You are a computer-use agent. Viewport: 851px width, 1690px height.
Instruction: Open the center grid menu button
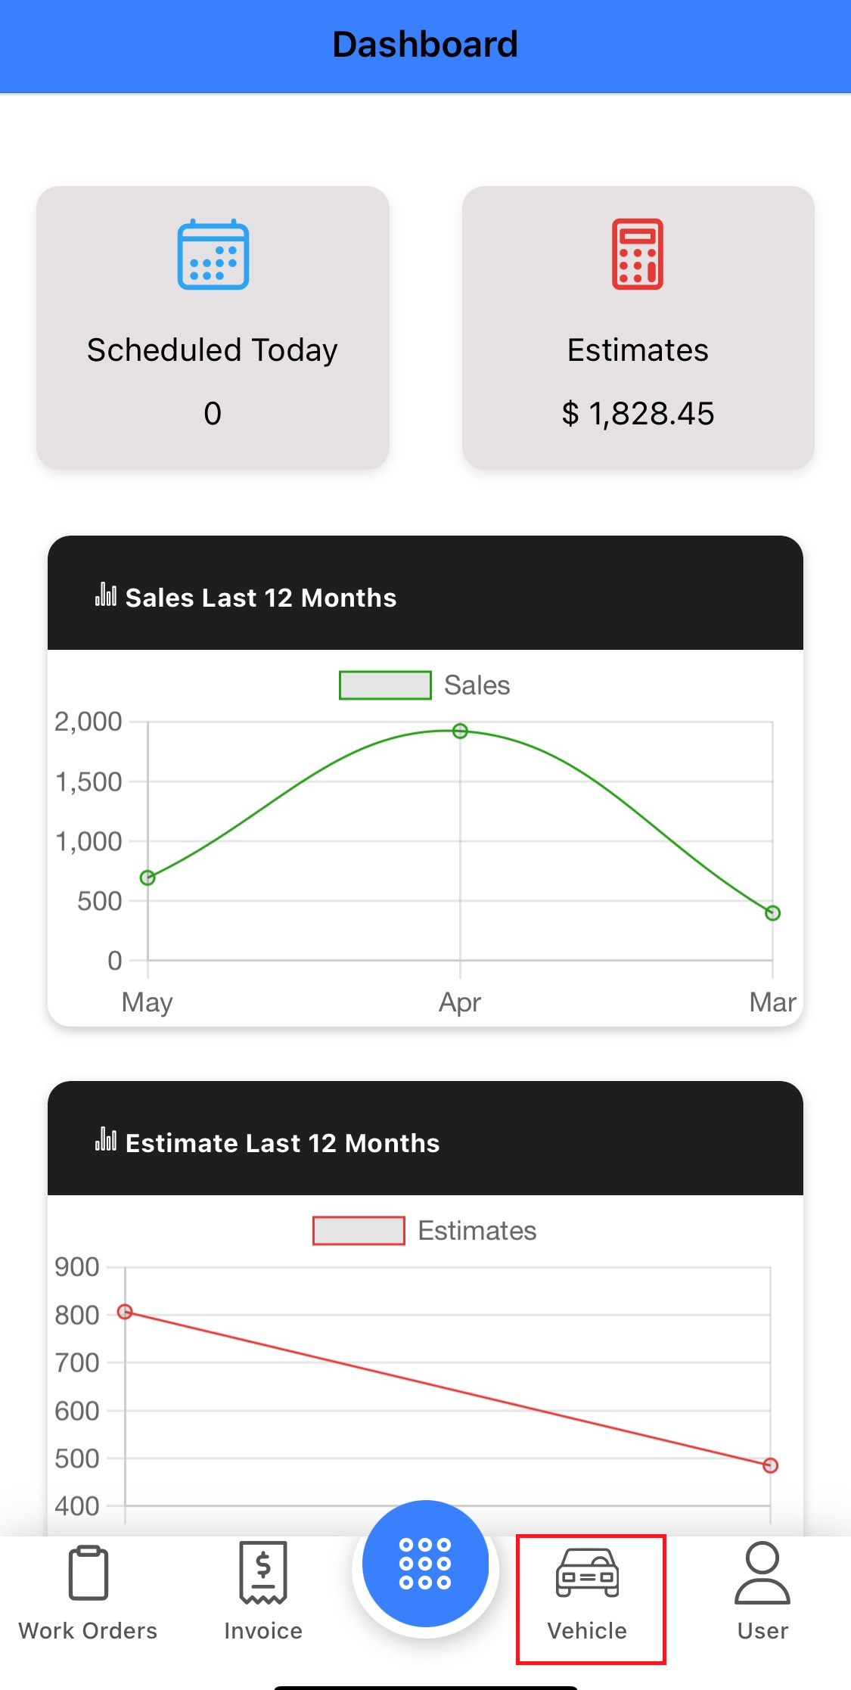(x=425, y=1563)
